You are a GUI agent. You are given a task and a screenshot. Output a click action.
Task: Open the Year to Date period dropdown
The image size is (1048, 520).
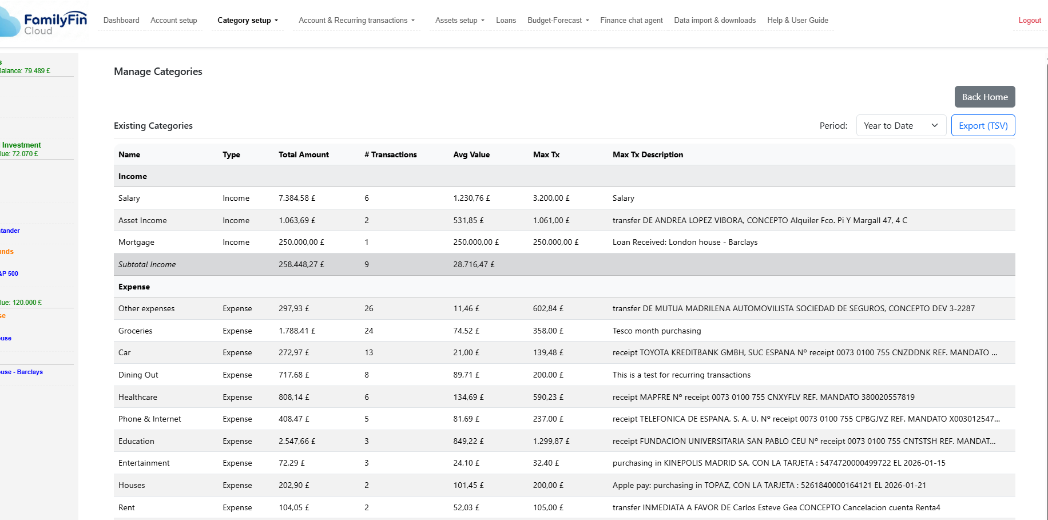[x=901, y=125]
